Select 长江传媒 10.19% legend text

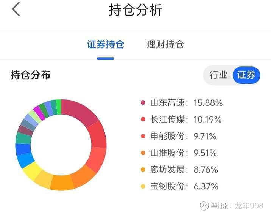[x=186, y=120]
